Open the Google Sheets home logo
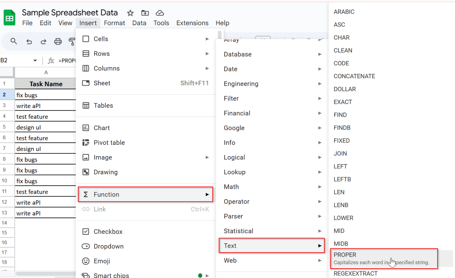Image resolution: width=455 pixels, height=278 pixels. [x=9, y=18]
